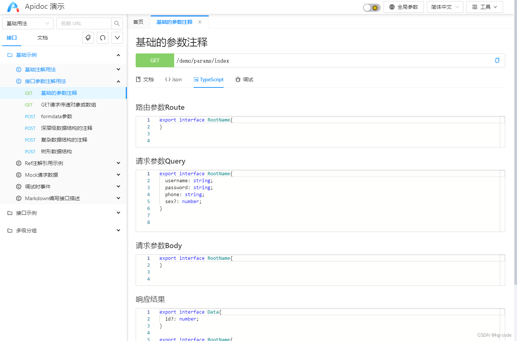Collapse the 接口参数注解用法 group arrow
The height and width of the screenshot is (341, 517).
pyautogui.click(x=118, y=81)
